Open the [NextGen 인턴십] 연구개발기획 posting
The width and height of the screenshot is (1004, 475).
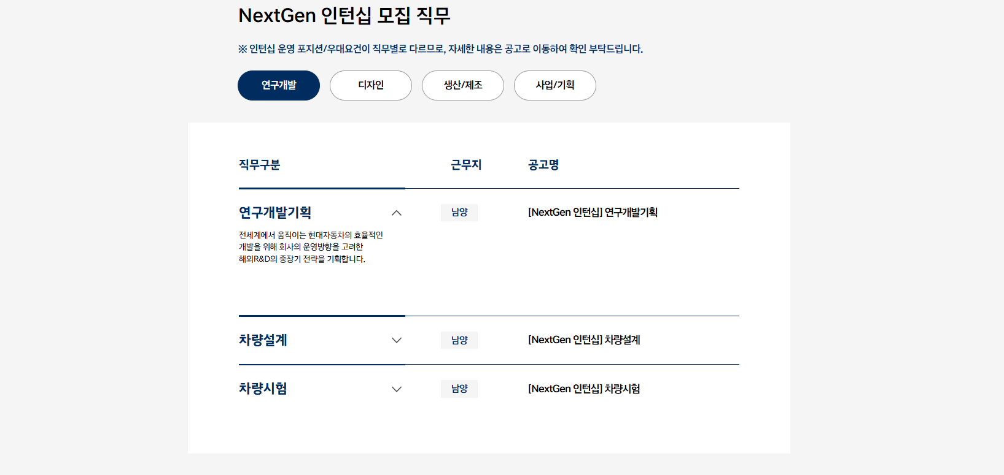click(593, 212)
